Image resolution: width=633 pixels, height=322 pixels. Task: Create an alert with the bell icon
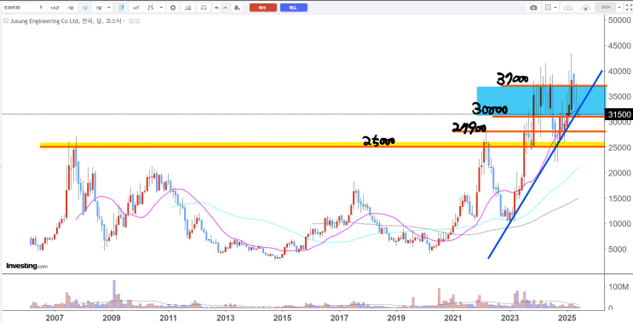click(237, 8)
